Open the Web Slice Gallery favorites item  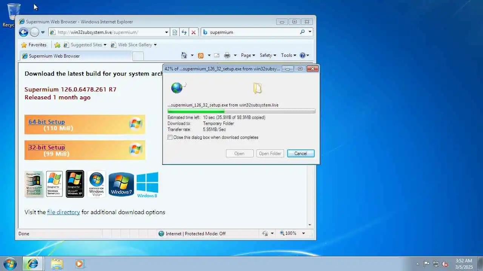134,45
